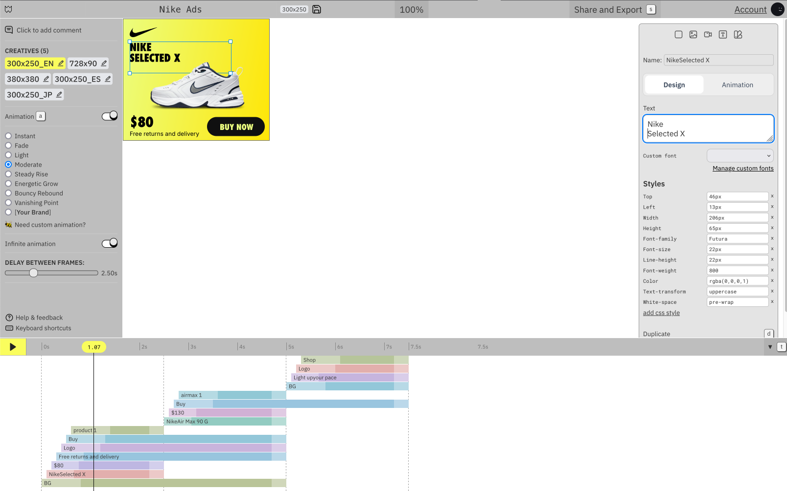
Task: Rename the 728x90 creative with its pencil
Action: (104, 63)
